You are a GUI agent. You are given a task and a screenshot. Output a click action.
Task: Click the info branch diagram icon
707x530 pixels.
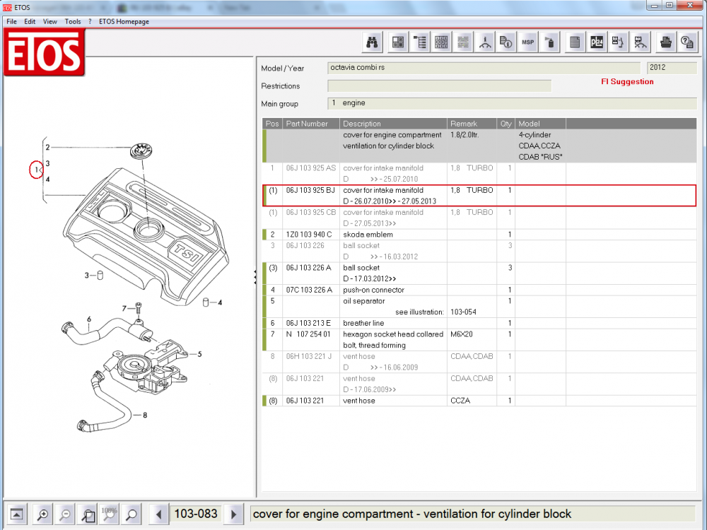pyautogui.click(x=484, y=42)
